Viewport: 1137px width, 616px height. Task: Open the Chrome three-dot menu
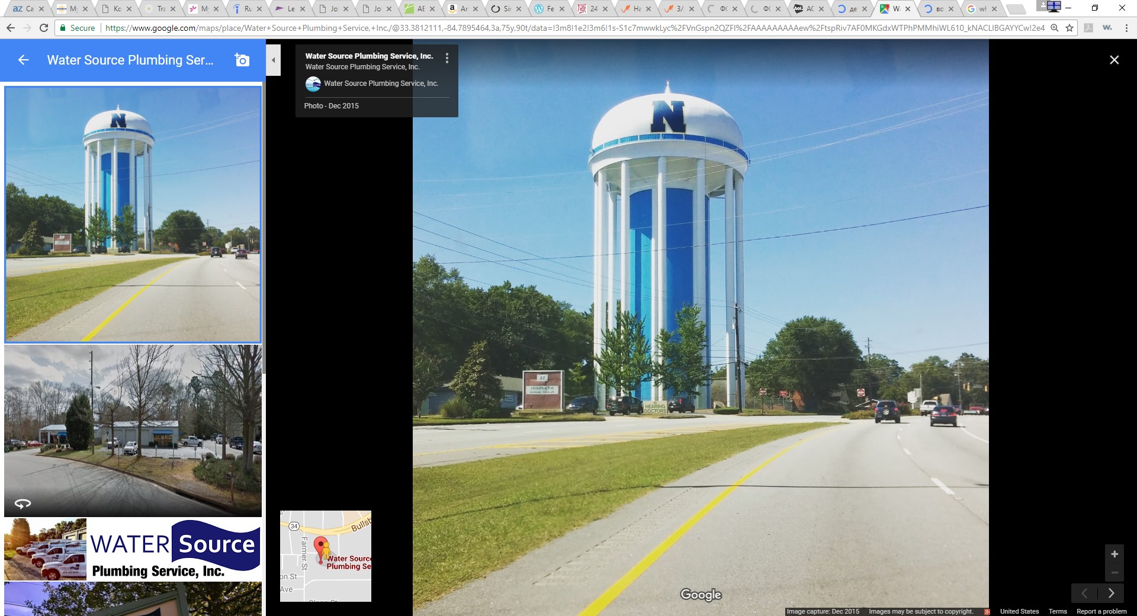[x=1126, y=28]
